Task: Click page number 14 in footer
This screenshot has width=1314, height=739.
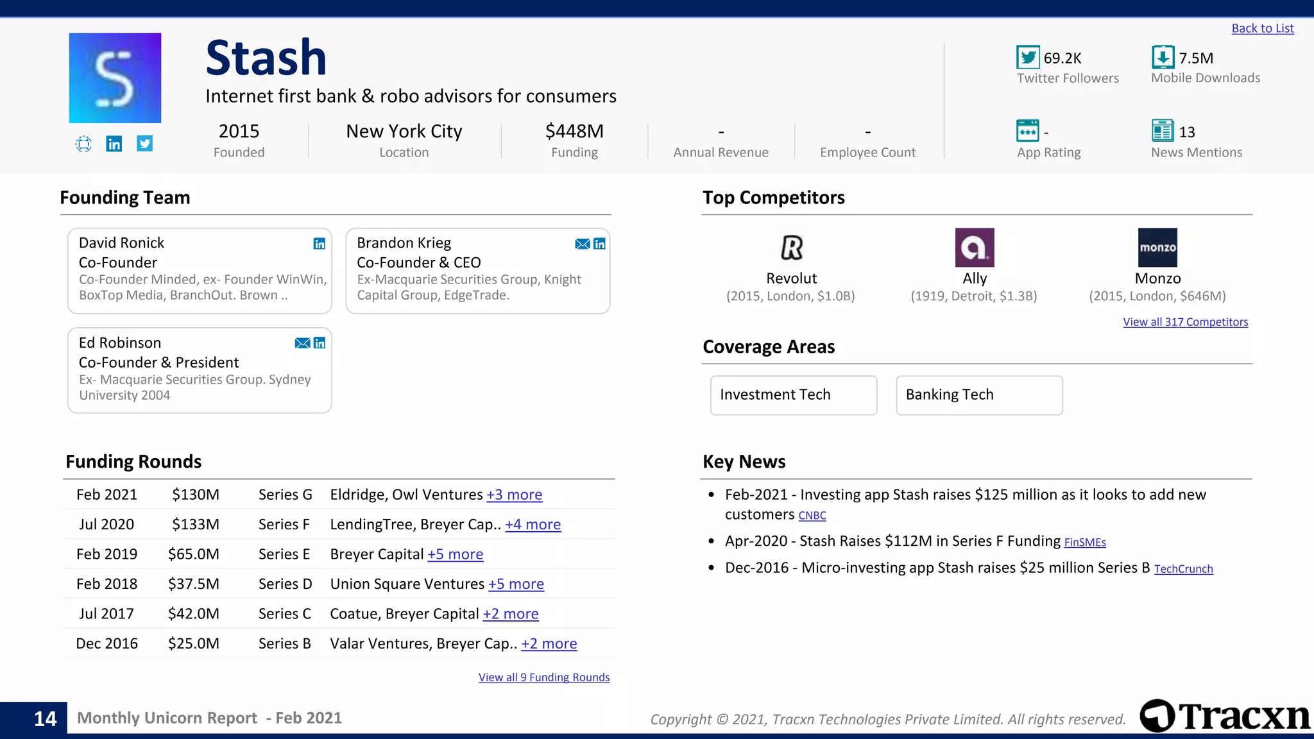Action: [45, 718]
